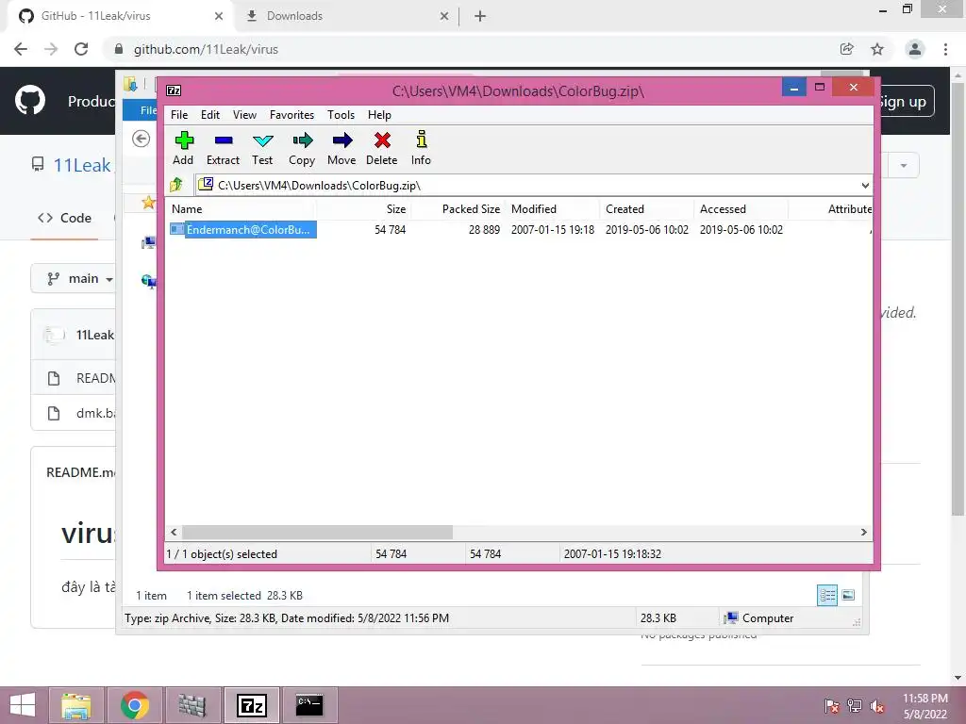This screenshot has height=724, width=966.
Task: Click the GitHub octocat logo
Action: tap(30, 100)
